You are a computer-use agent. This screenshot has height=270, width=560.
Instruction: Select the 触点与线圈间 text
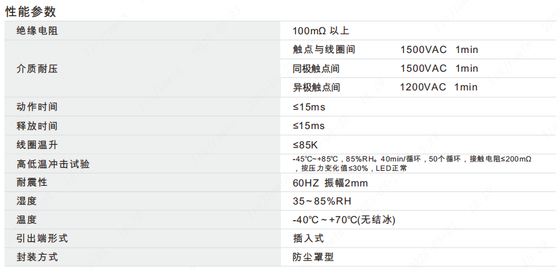324,50
